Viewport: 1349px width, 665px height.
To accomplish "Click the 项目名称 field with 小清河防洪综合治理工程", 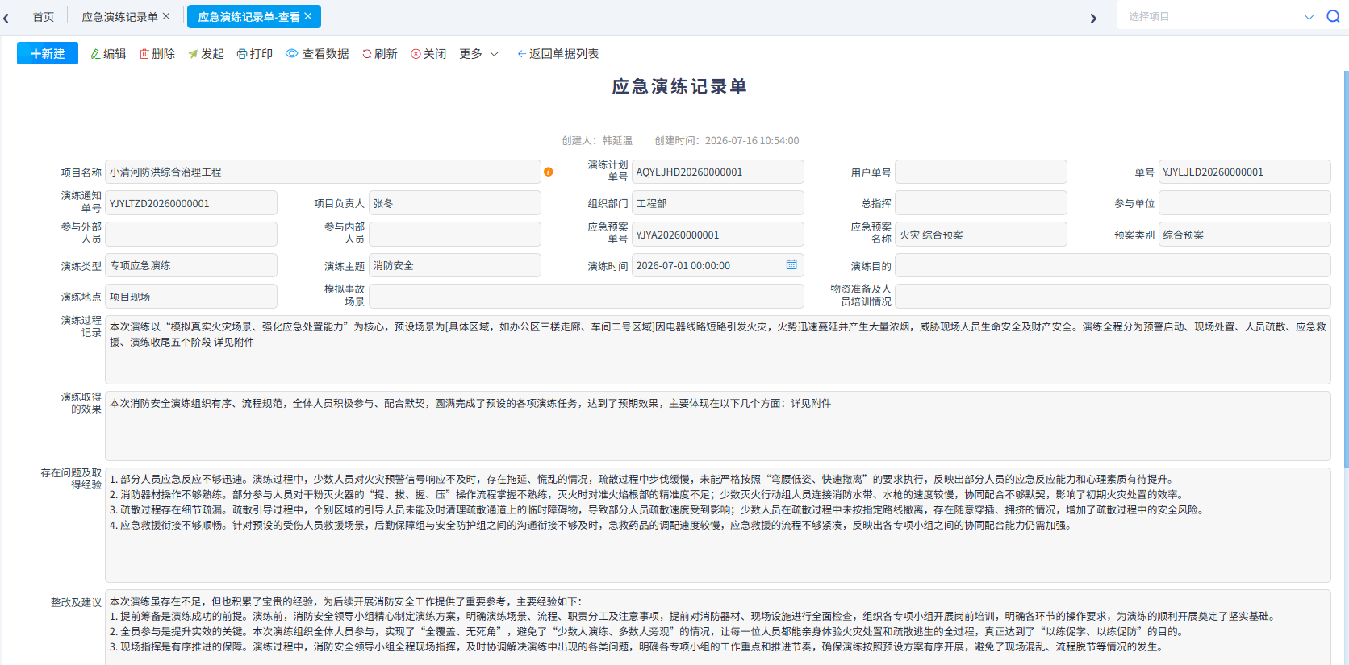I will (x=323, y=172).
